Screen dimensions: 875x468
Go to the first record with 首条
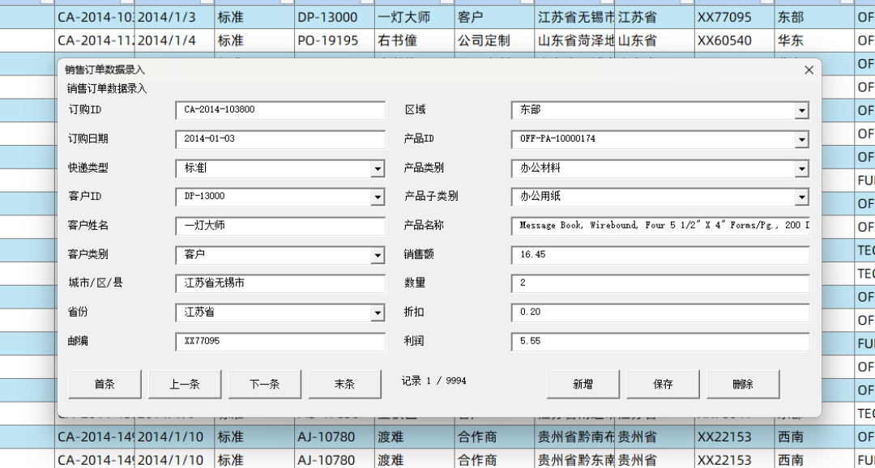point(105,384)
